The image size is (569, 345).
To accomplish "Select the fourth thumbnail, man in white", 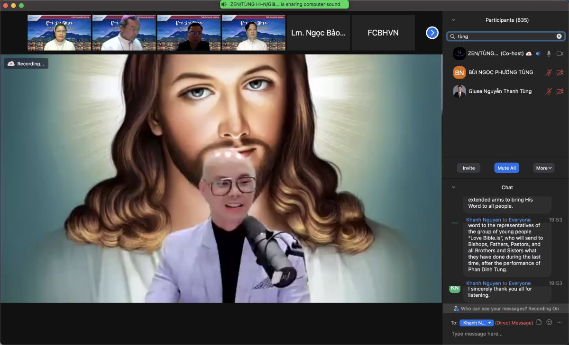I will [x=254, y=33].
